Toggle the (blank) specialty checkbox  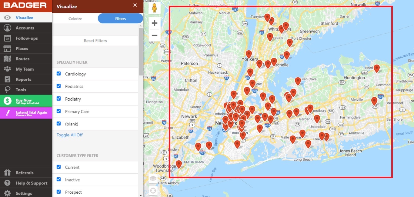pyautogui.click(x=58, y=123)
